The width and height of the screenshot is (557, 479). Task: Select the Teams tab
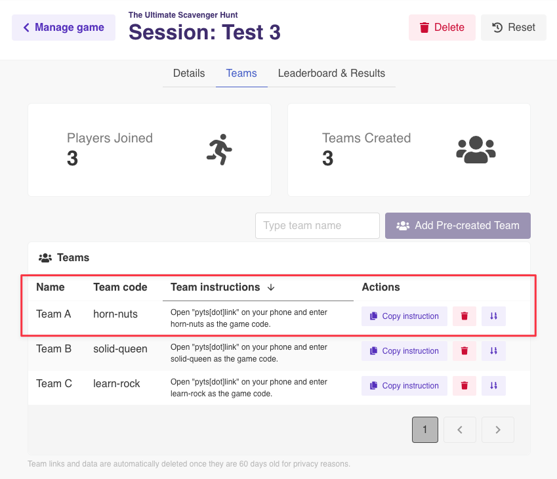(241, 73)
